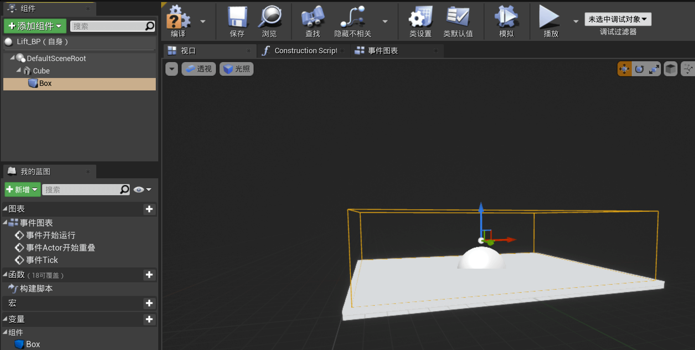Click the My Blueprint search magnifier icon
The width and height of the screenshot is (695, 350).
point(125,189)
